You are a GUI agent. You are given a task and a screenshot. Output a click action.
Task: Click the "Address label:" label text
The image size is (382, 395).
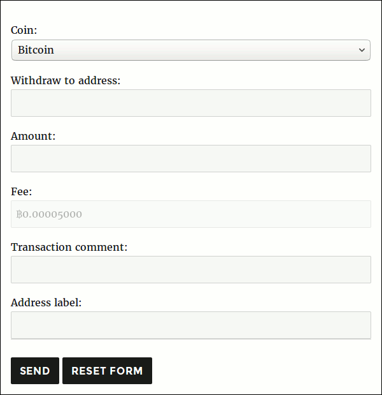pyautogui.click(x=46, y=302)
